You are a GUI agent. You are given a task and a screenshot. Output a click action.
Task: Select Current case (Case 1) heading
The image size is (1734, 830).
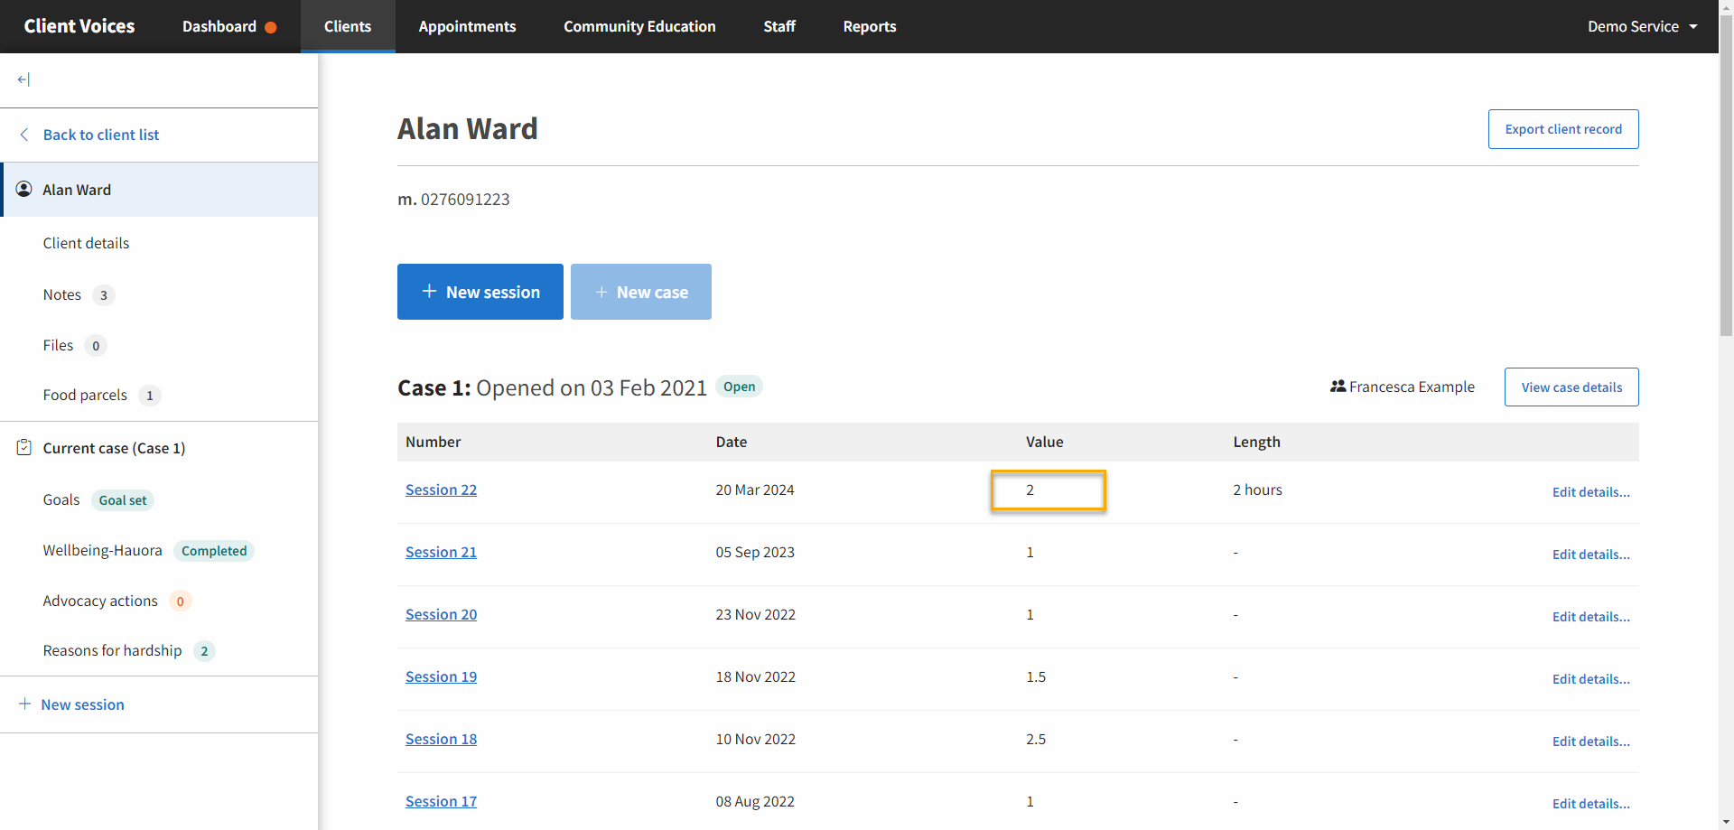114,448
